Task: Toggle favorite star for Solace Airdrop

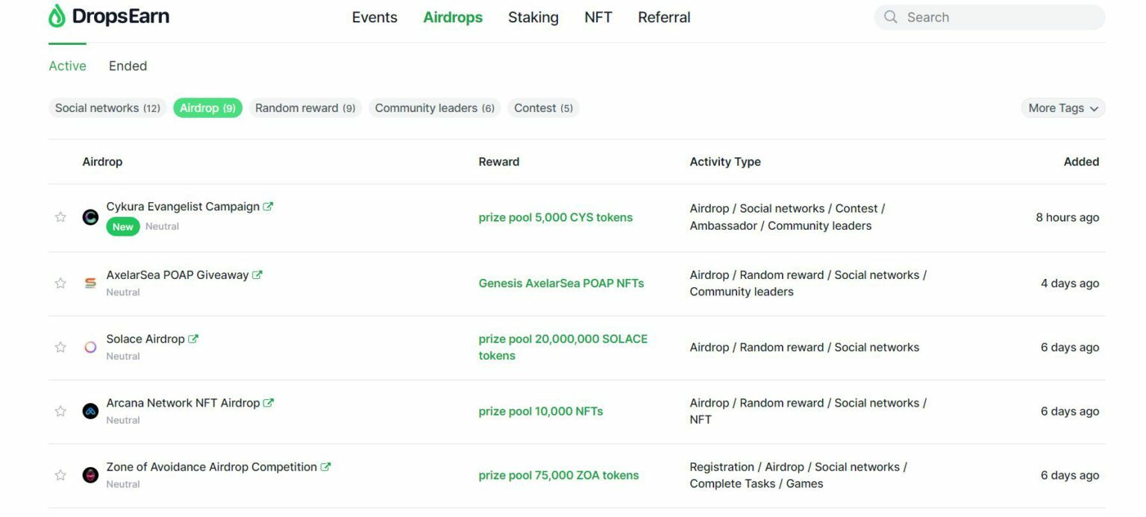Action: click(60, 347)
